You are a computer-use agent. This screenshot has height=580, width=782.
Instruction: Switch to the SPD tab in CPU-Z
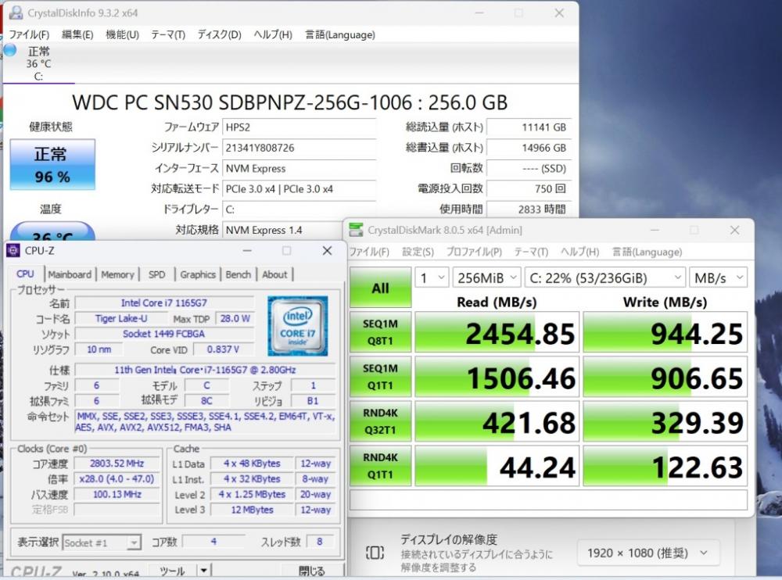[x=156, y=274]
